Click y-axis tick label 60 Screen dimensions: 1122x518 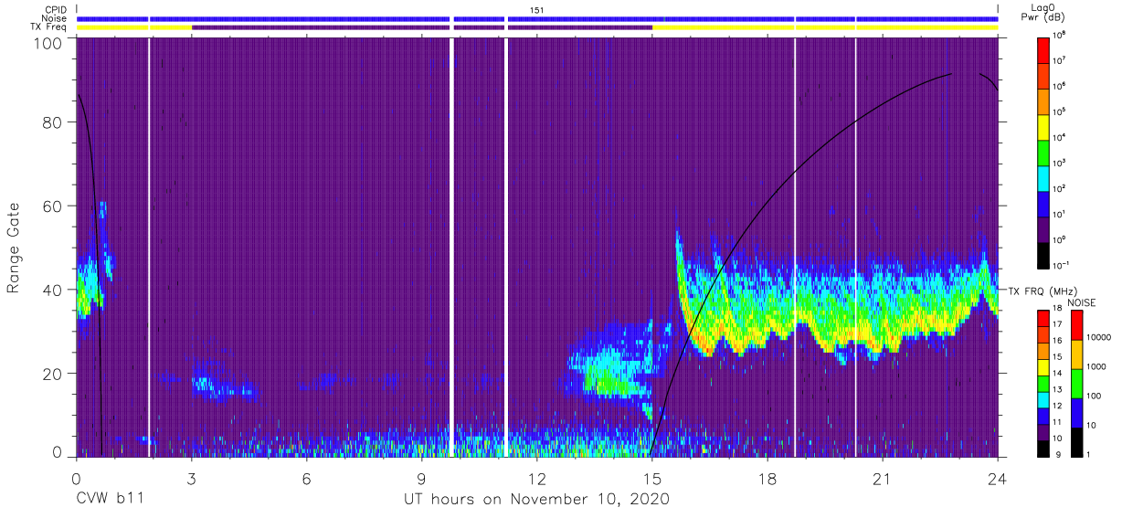54,206
